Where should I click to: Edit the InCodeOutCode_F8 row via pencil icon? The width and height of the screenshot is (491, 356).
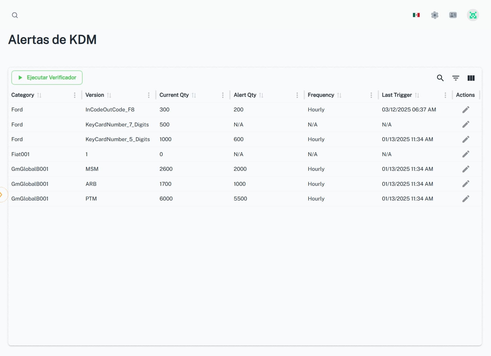click(466, 109)
